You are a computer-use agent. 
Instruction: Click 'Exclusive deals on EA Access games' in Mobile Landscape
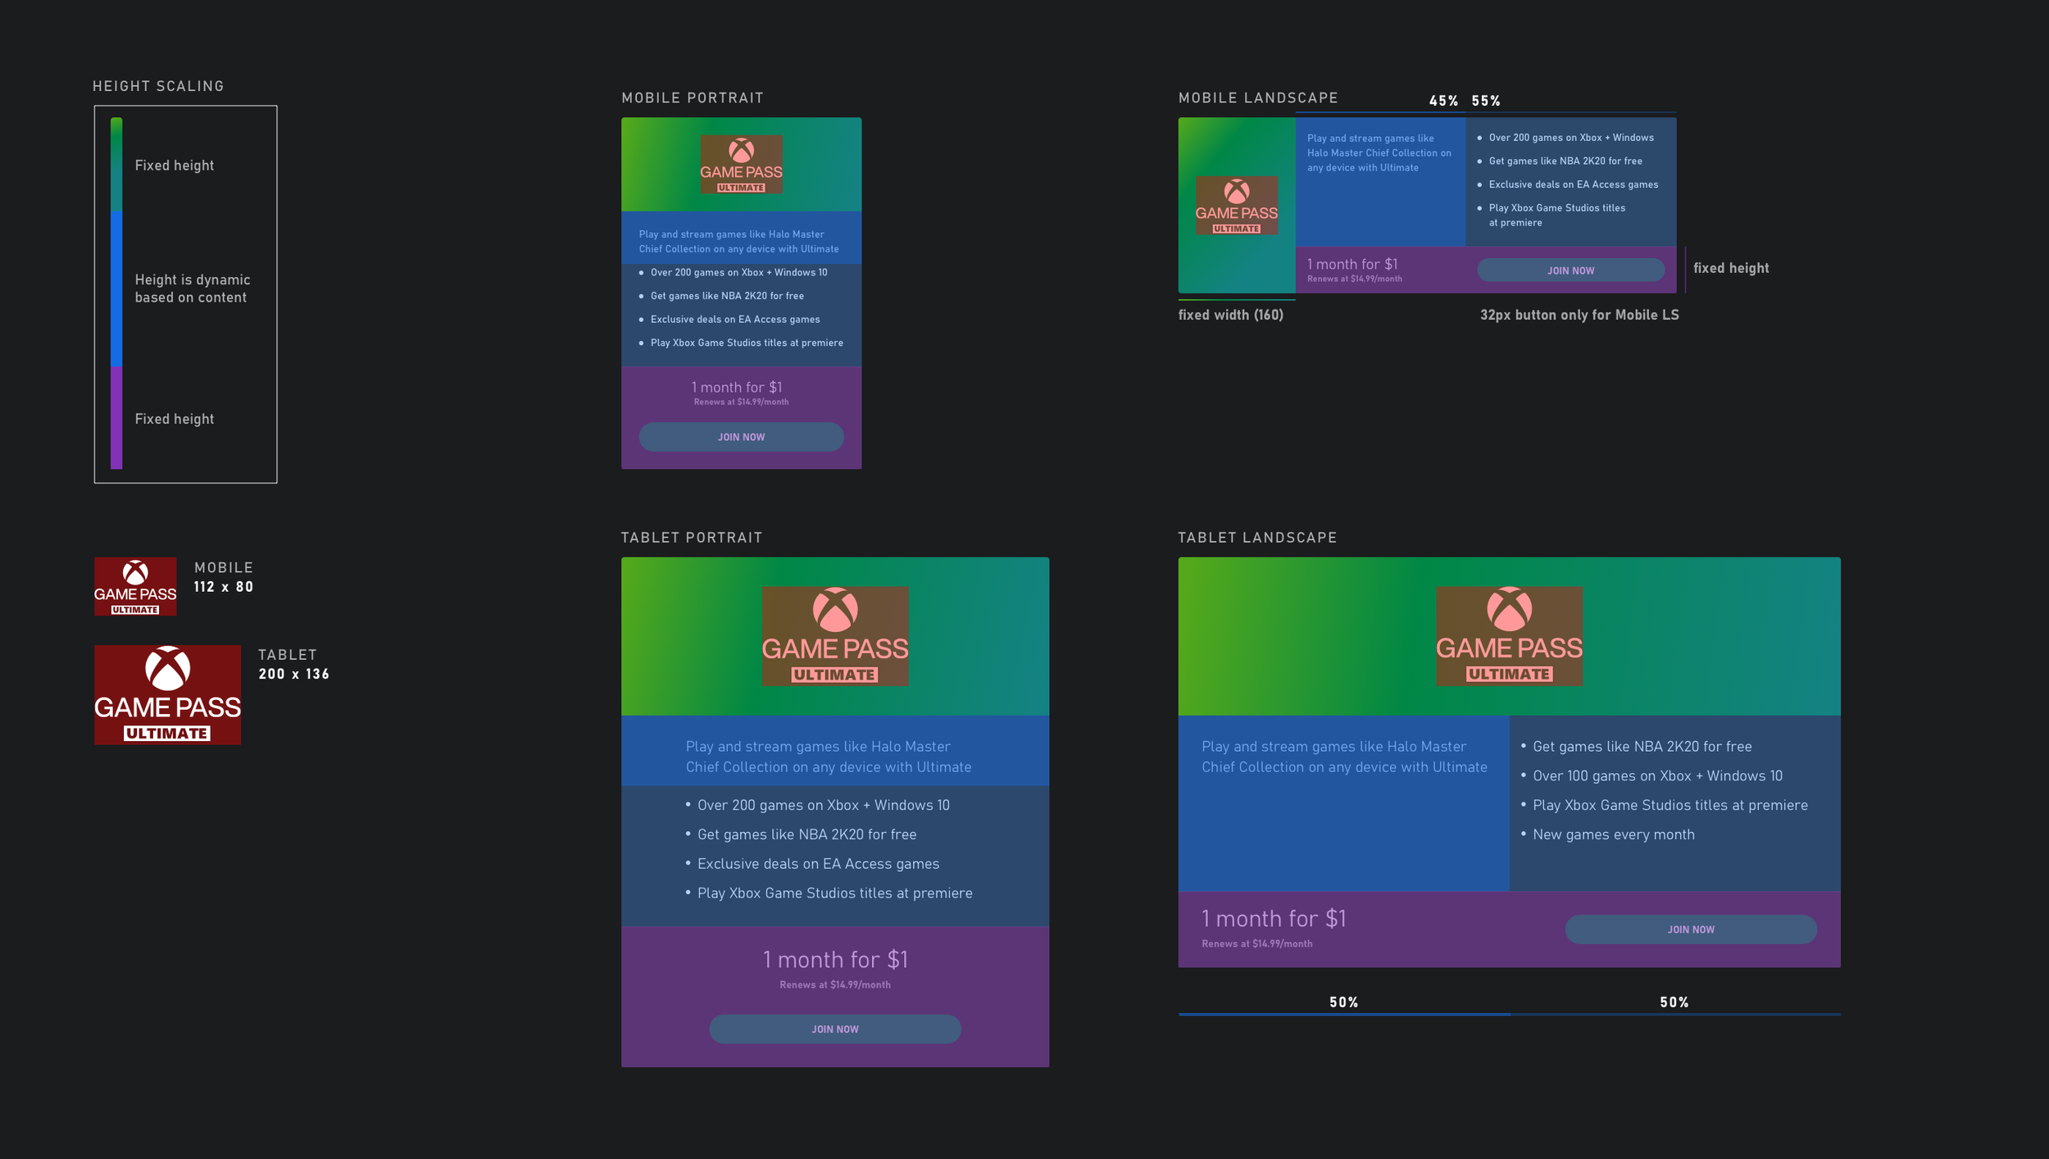pos(1573,184)
